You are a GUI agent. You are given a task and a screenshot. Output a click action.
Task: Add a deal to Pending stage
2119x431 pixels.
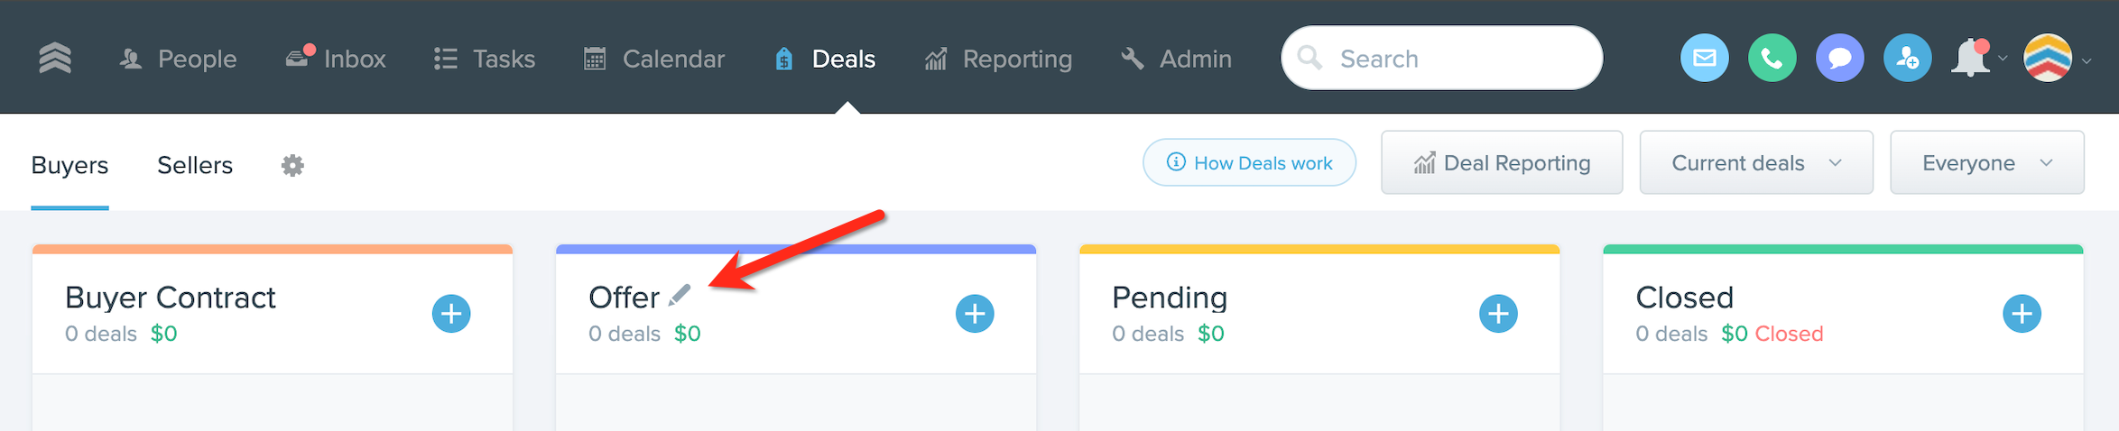(1498, 314)
